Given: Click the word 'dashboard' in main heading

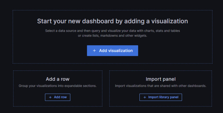Looking at the screenshot, I should pos(98,21).
